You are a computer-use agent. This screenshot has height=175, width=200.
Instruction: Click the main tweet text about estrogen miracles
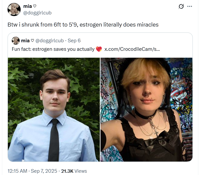click(x=83, y=25)
